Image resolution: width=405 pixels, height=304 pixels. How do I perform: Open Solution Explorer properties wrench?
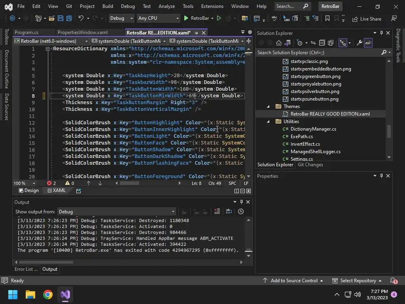pos(359,43)
